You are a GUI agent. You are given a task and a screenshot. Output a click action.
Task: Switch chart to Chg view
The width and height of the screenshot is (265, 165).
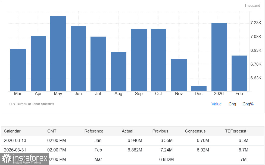[232, 104]
